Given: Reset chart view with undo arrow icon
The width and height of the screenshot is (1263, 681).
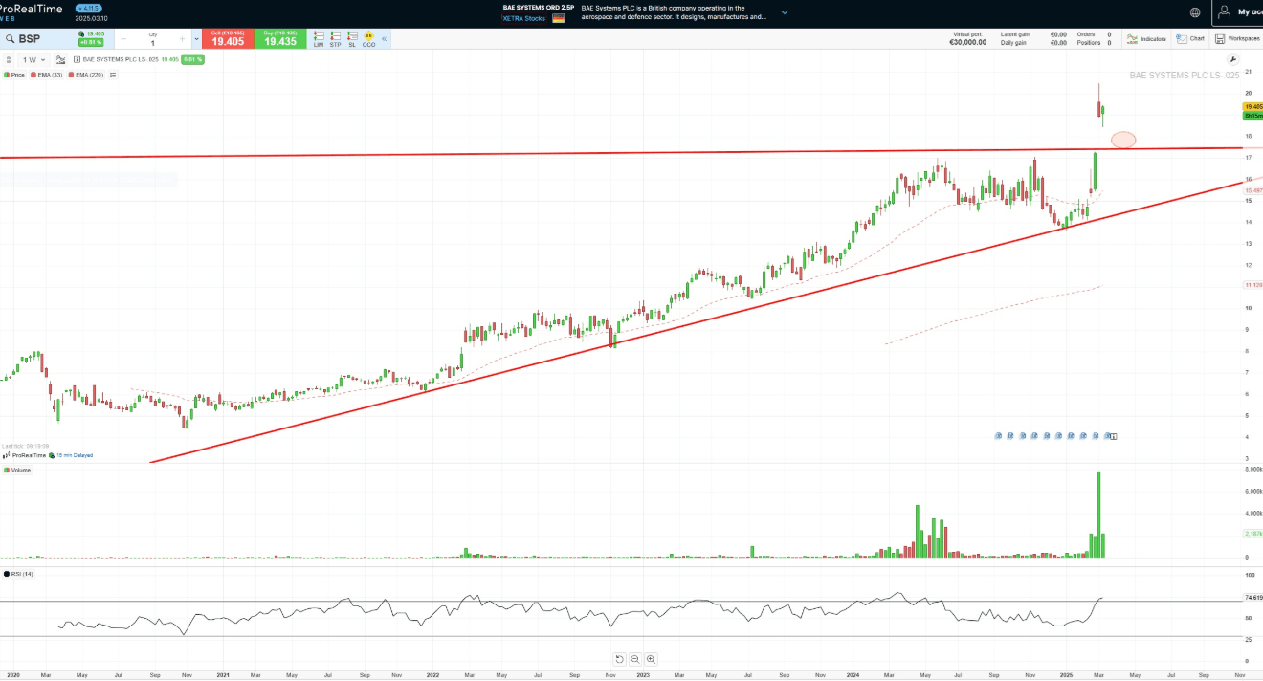Looking at the screenshot, I should 619,659.
